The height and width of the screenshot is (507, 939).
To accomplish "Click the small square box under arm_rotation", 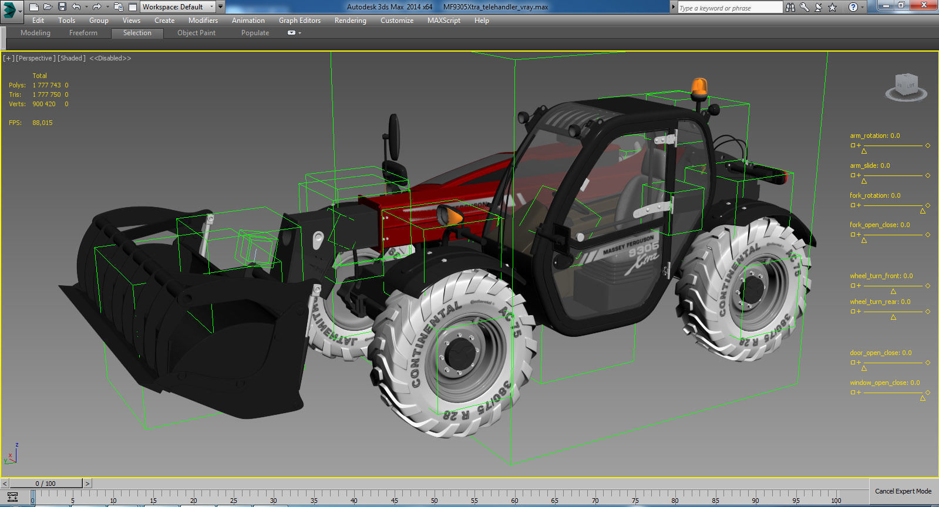I will (x=853, y=145).
